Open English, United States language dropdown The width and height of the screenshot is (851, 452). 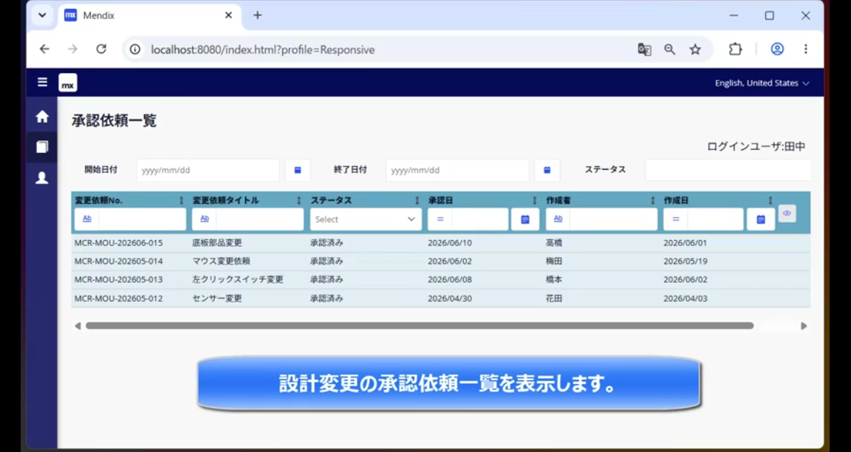(762, 83)
